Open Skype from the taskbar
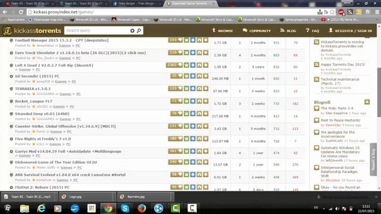The height and width of the screenshot is (214, 381). tap(125, 208)
